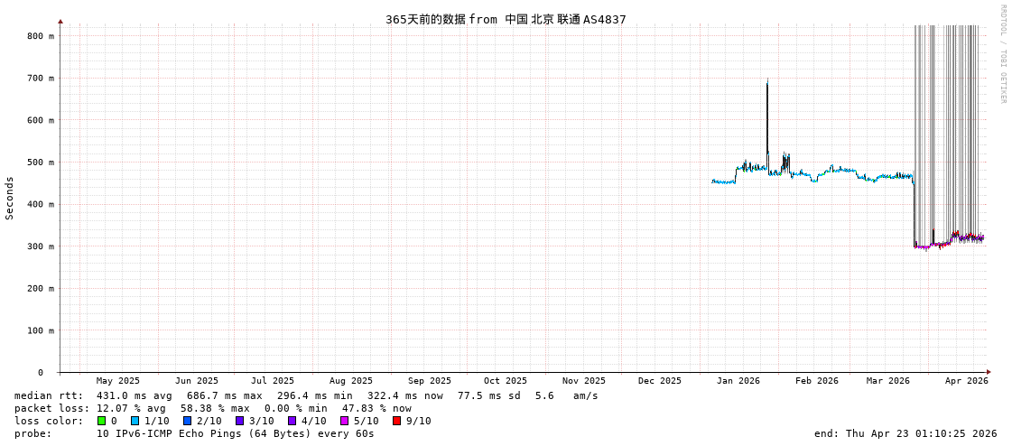The width and height of the screenshot is (1012, 446).
Task: Click the vertical Seconds axis label
Action: 10,198
